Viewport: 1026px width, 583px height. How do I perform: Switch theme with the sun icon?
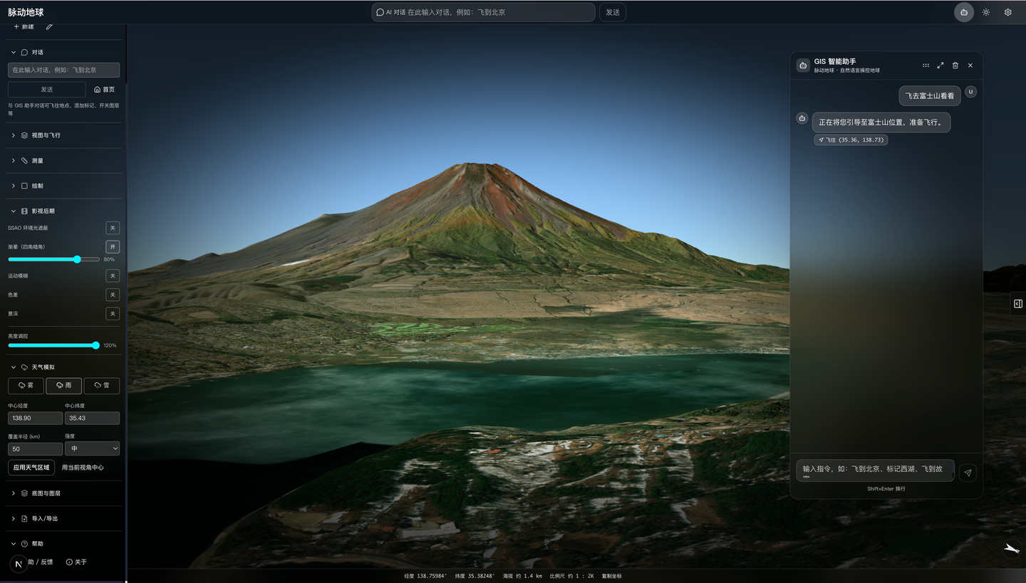coord(986,12)
